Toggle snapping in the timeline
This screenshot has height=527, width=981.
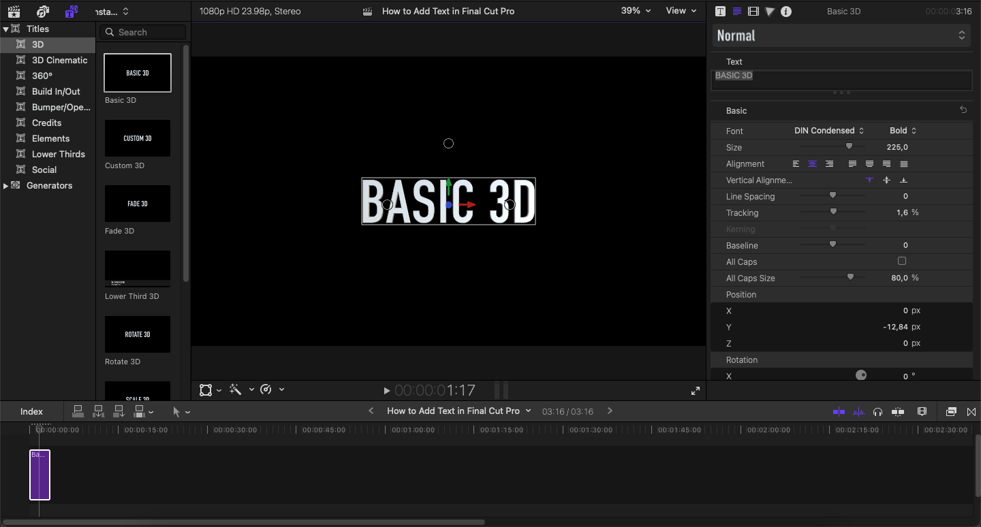(898, 412)
